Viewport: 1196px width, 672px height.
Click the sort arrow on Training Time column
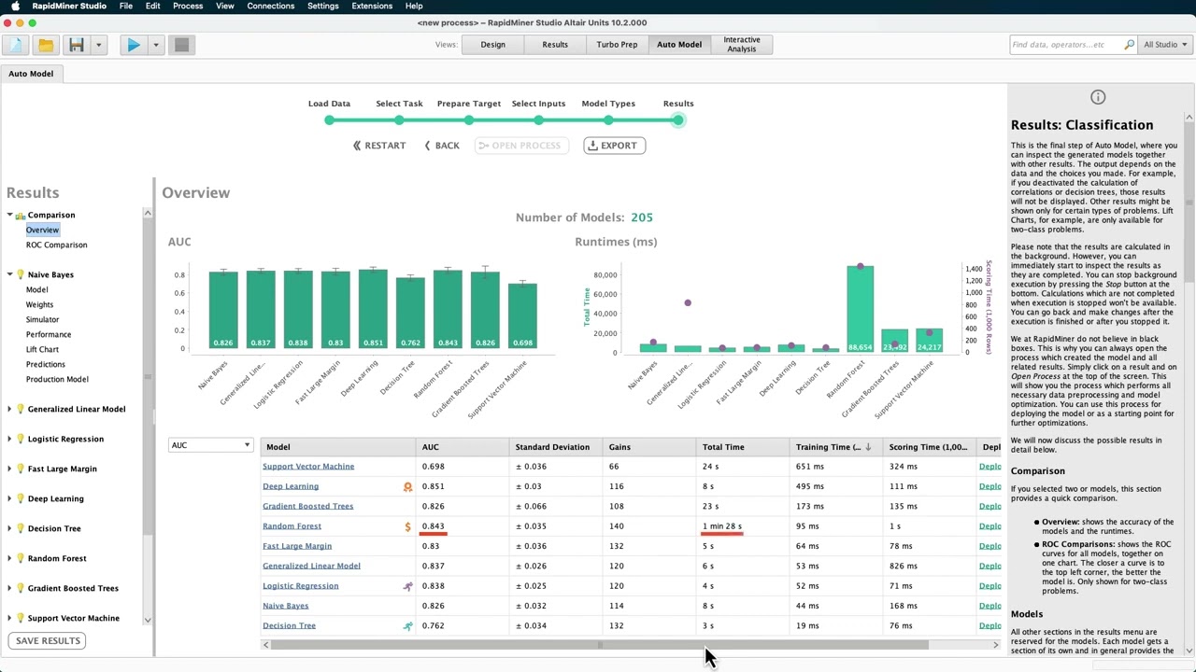(868, 447)
